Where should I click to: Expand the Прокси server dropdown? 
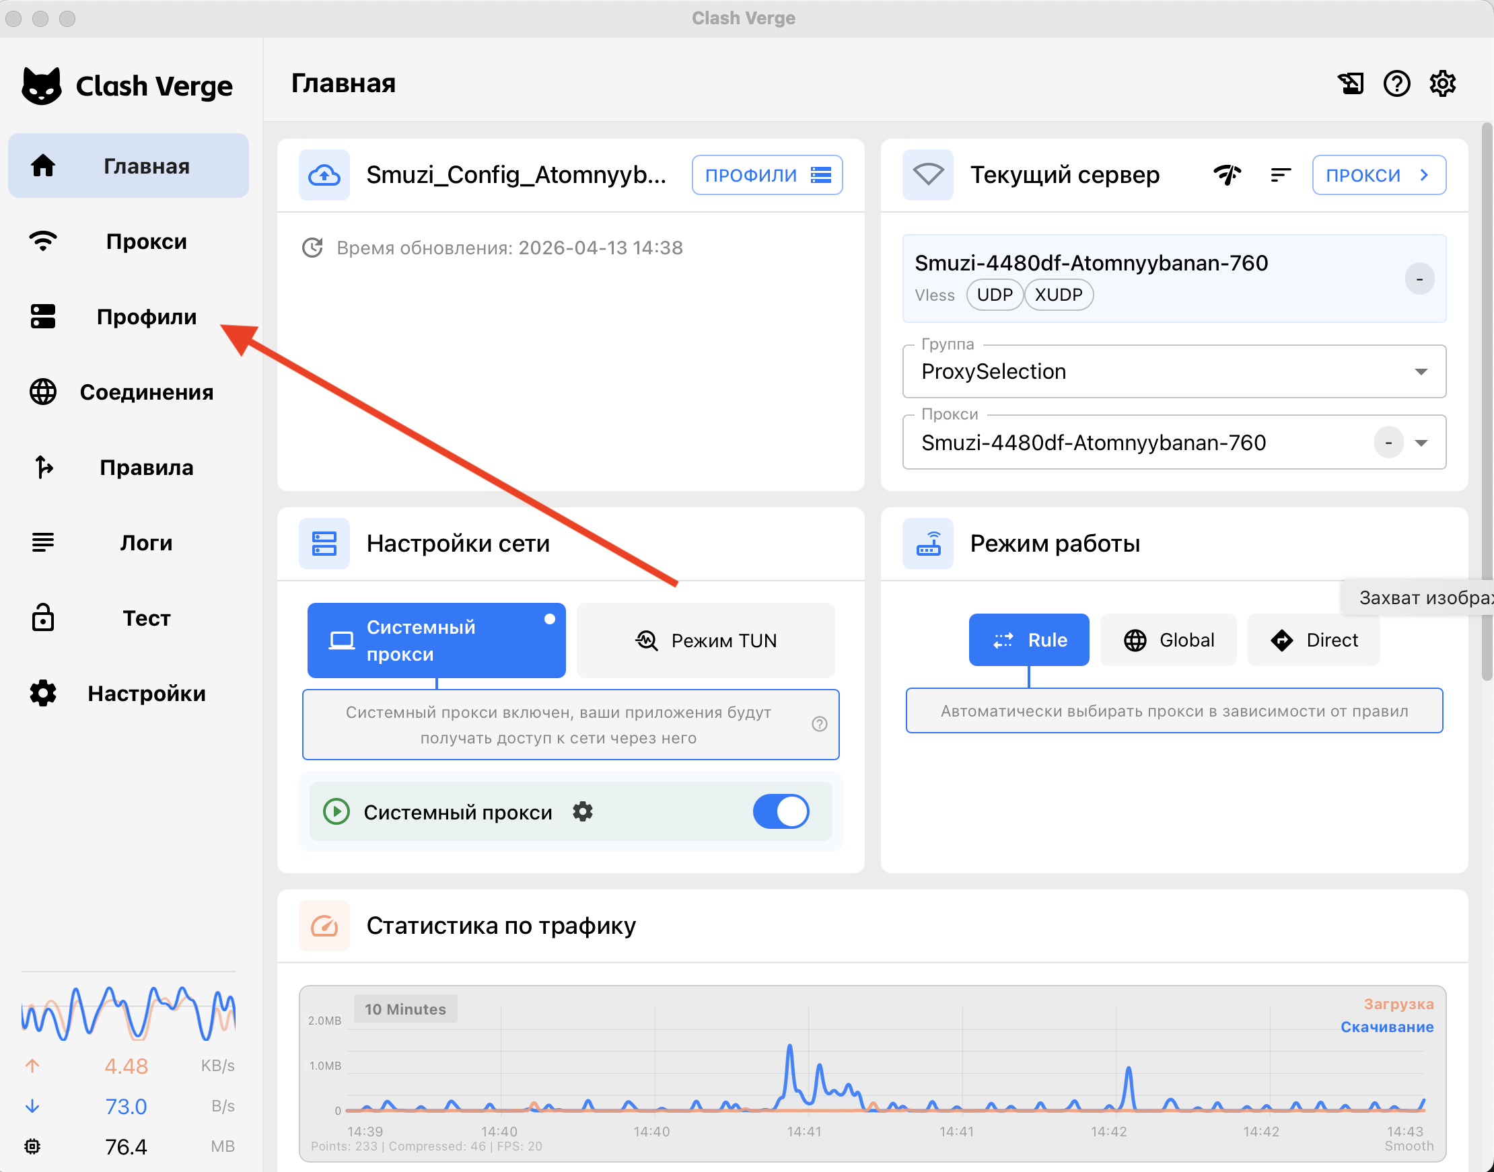pyautogui.click(x=1174, y=443)
